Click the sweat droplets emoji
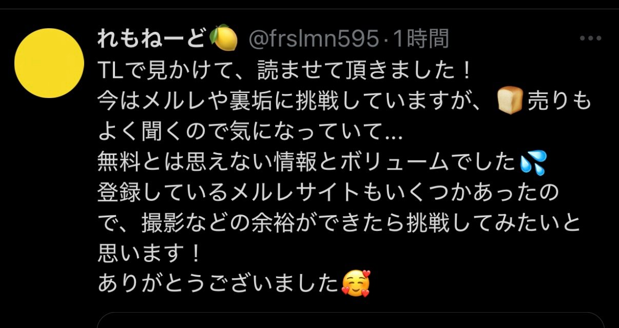This screenshot has width=619, height=328. (x=533, y=163)
